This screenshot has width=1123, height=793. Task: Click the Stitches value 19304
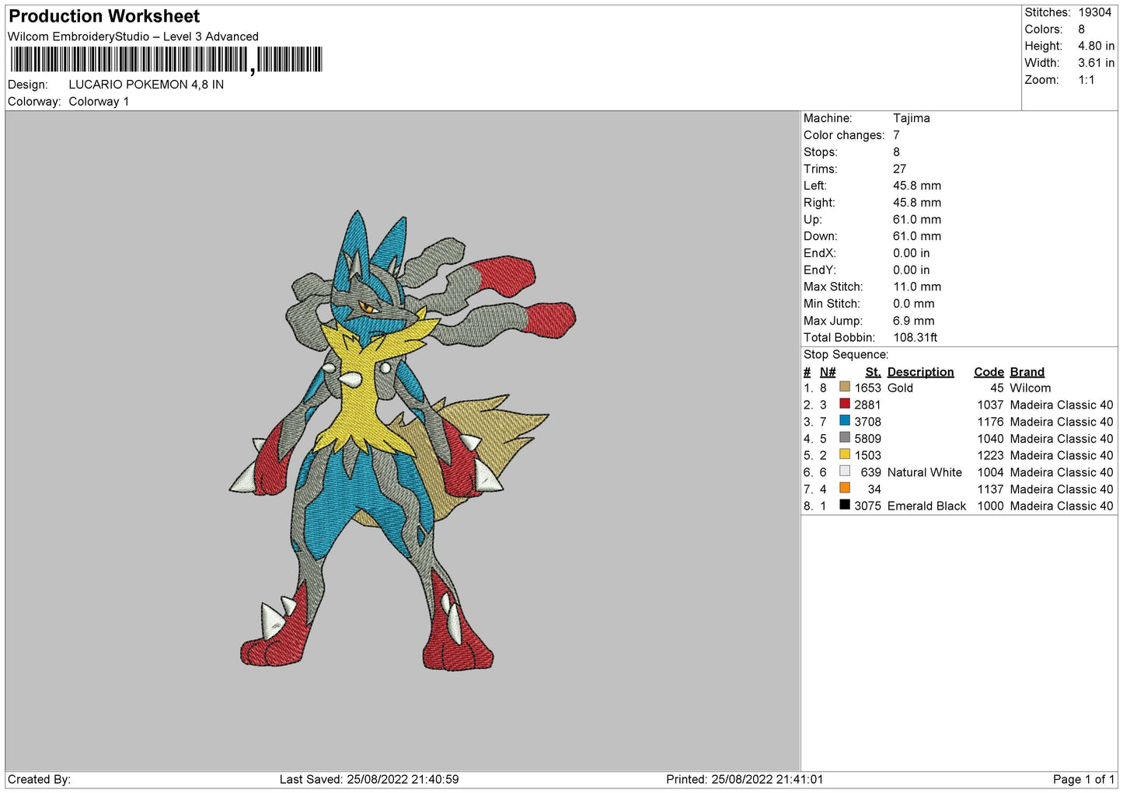tap(1094, 12)
